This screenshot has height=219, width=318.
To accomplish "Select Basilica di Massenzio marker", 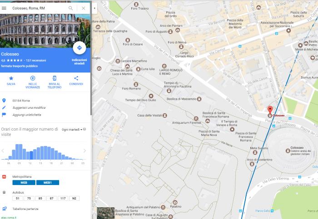I will click(x=199, y=99).
